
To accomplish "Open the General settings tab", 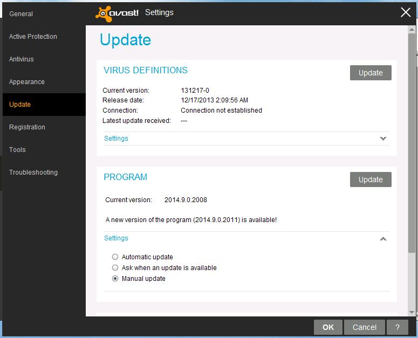I will pyautogui.click(x=21, y=14).
